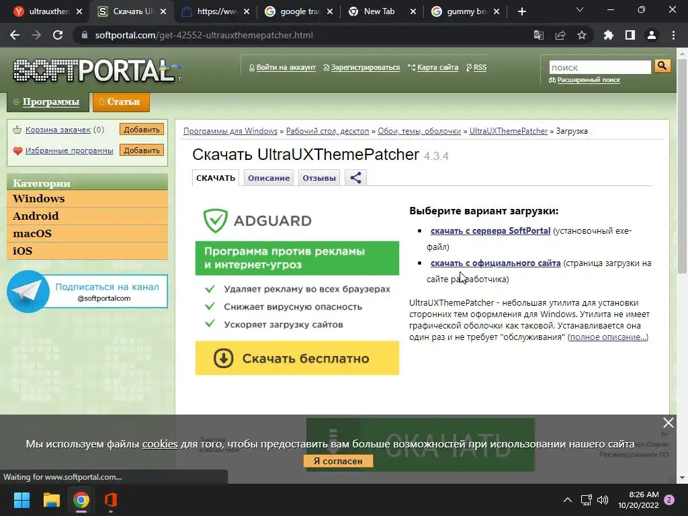Open the Описание tab

coord(269,177)
